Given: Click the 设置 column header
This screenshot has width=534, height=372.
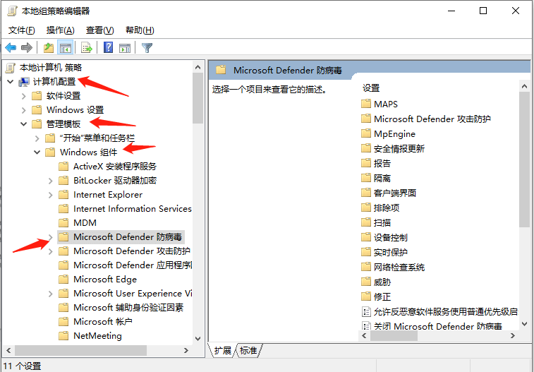Looking at the screenshot, I should click(371, 88).
